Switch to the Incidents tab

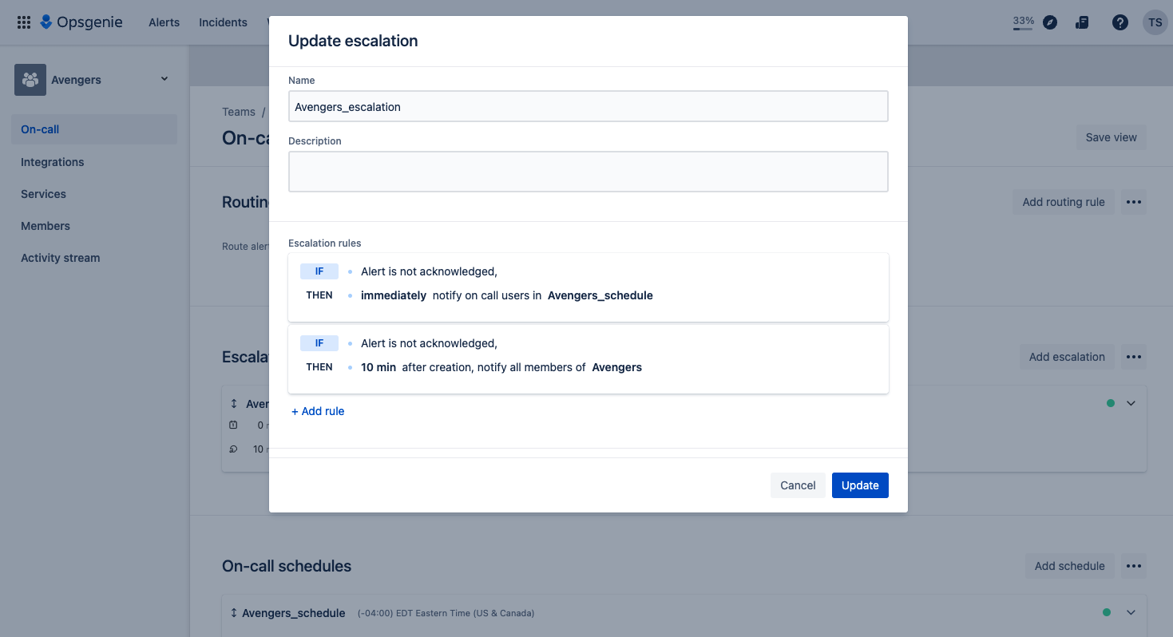tap(223, 22)
